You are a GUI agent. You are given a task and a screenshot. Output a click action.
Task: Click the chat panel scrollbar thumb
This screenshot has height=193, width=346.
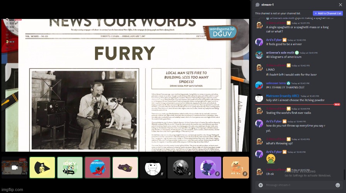(344, 174)
